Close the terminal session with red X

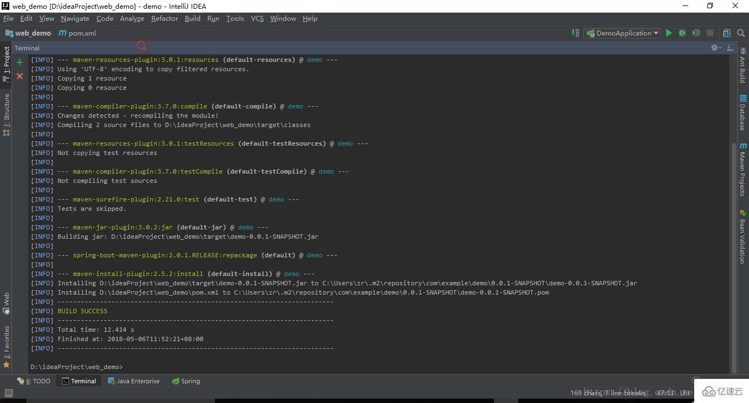(x=20, y=76)
